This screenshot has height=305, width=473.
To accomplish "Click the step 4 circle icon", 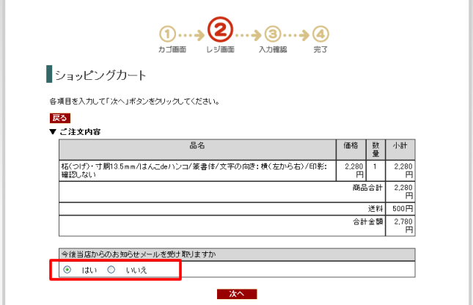I will tap(320, 34).
